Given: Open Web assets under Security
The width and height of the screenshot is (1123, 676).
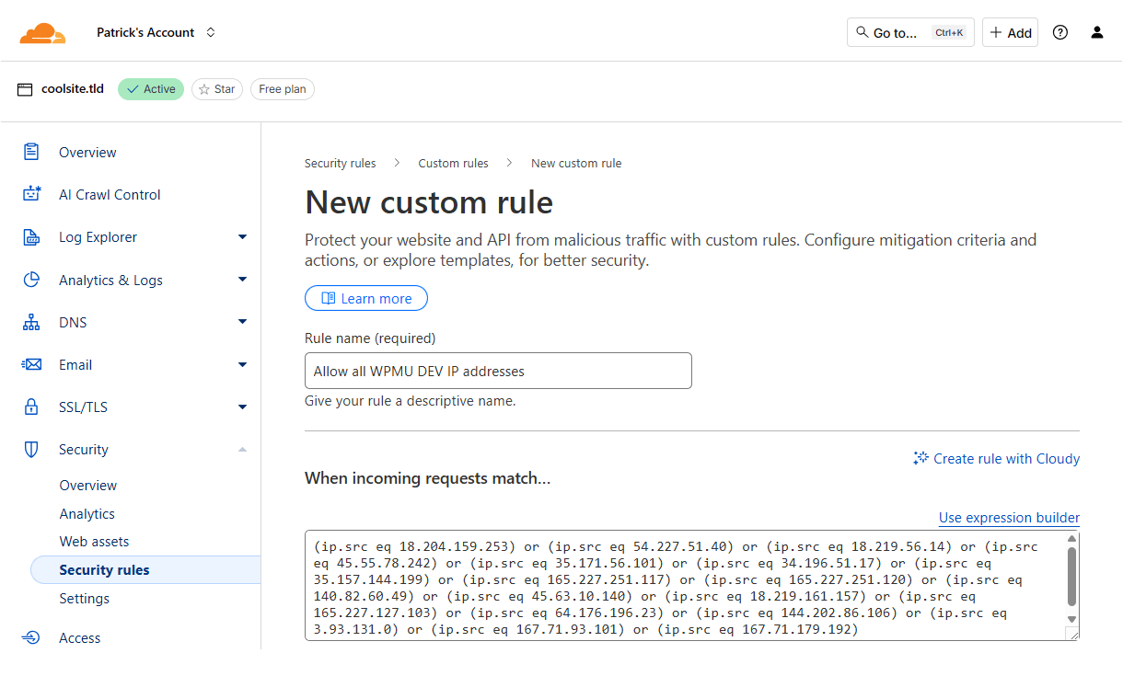Looking at the screenshot, I should tap(94, 542).
